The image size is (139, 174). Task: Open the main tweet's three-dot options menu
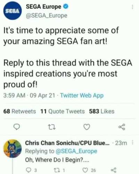pyautogui.click(x=132, y=7)
